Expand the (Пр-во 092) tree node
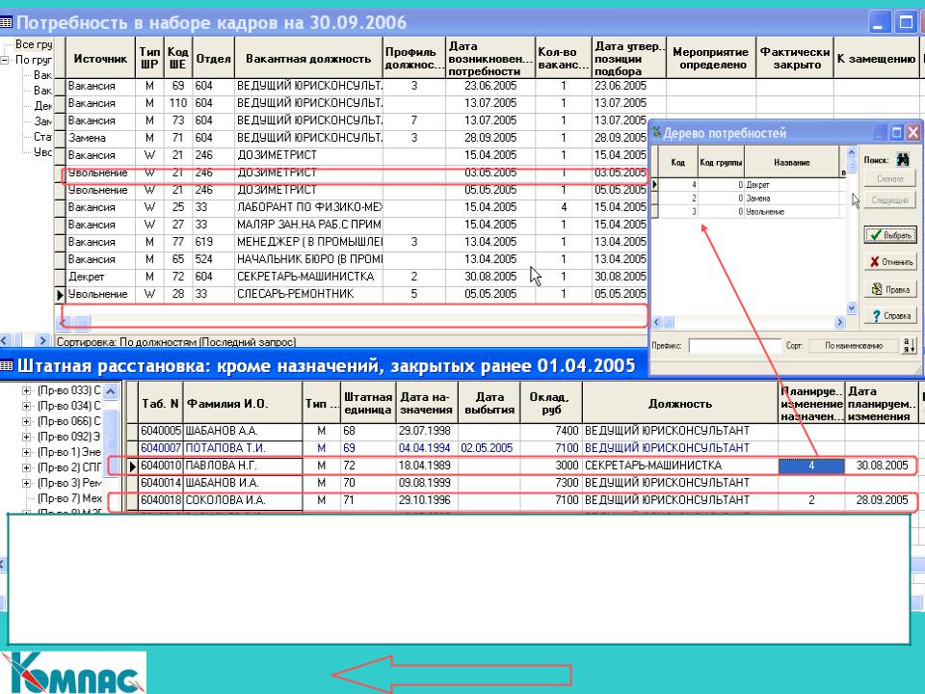Viewport: 925px width, 694px height. tap(26, 437)
